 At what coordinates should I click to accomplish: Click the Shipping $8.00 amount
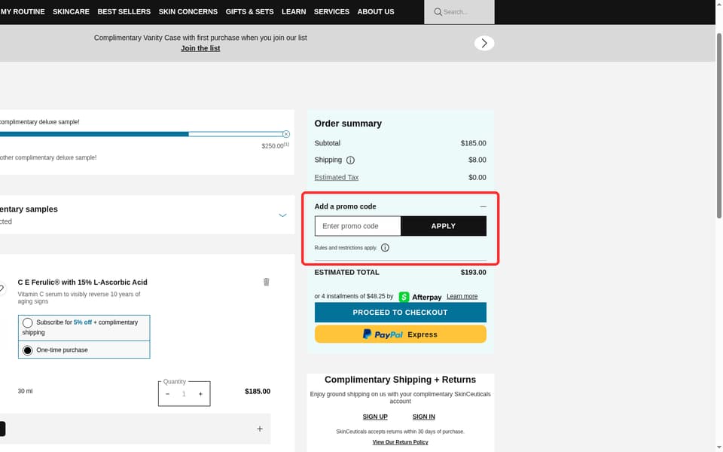[477, 160]
